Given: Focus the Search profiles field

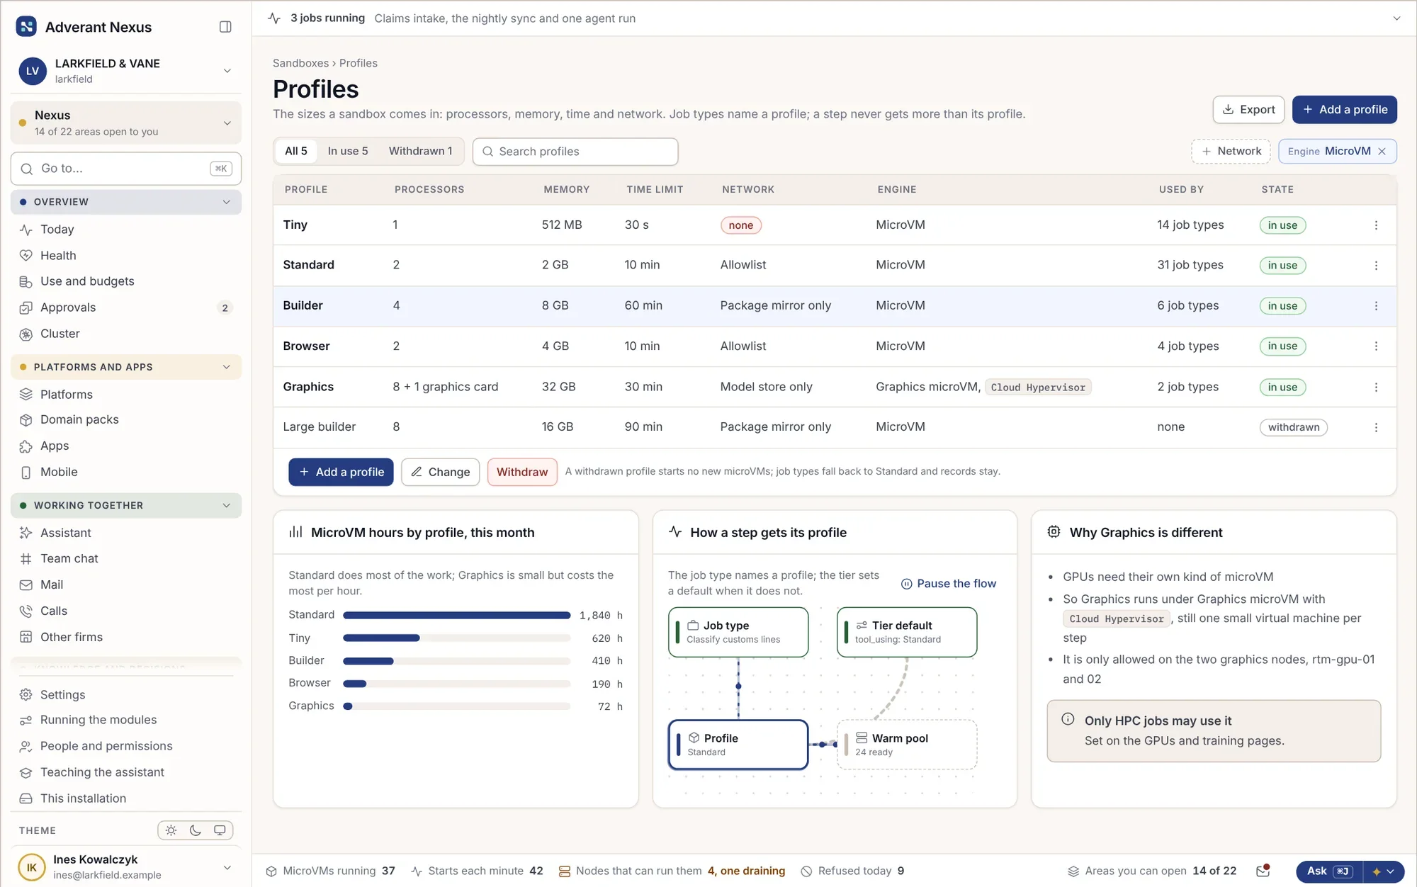Looking at the screenshot, I should (575, 152).
